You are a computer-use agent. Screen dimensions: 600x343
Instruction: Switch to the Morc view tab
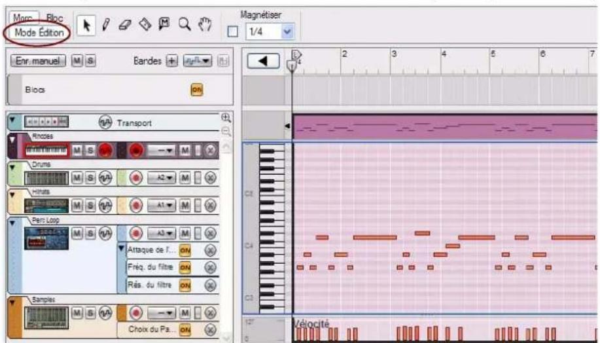coord(23,18)
